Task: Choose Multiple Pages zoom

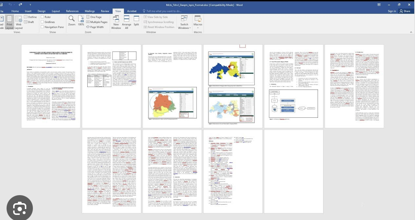Action: click(x=97, y=22)
